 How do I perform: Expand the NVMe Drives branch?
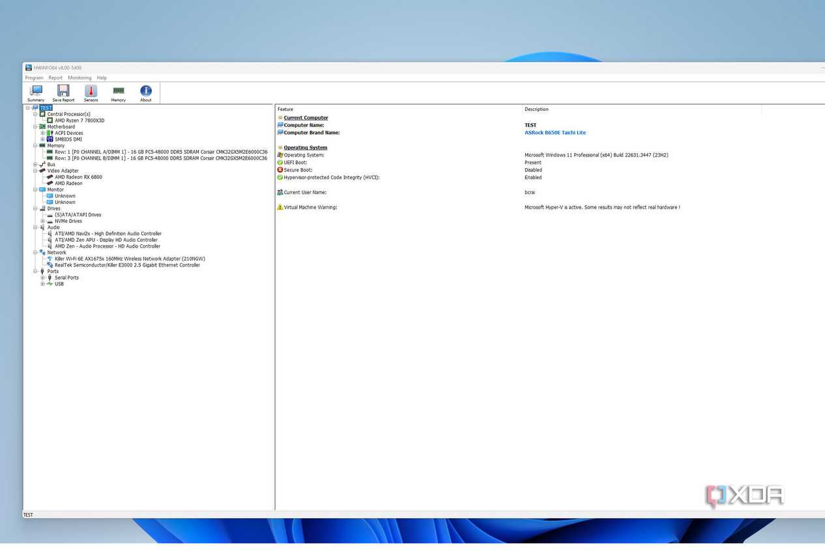[x=43, y=221]
